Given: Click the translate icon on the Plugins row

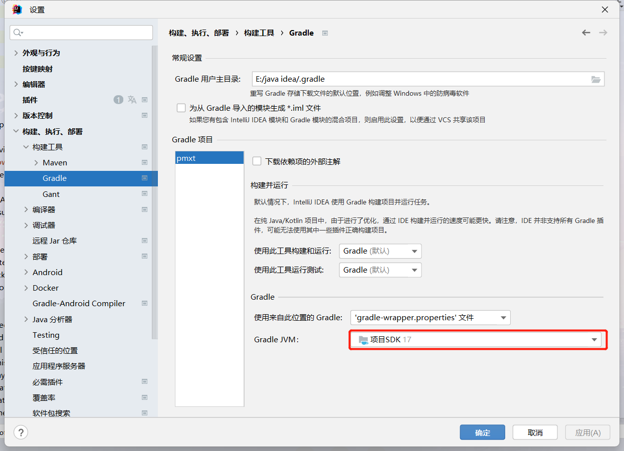Looking at the screenshot, I should (132, 100).
